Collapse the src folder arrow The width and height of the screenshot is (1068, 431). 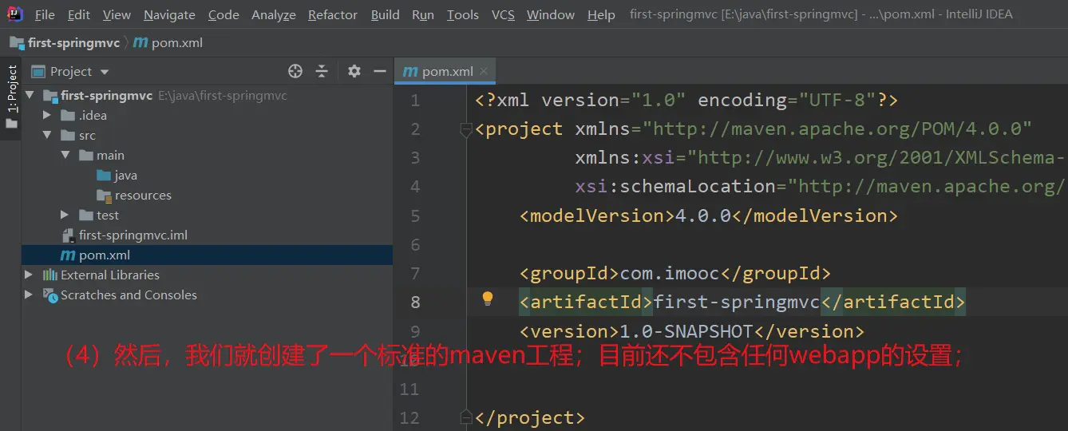pyautogui.click(x=47, y=136)
